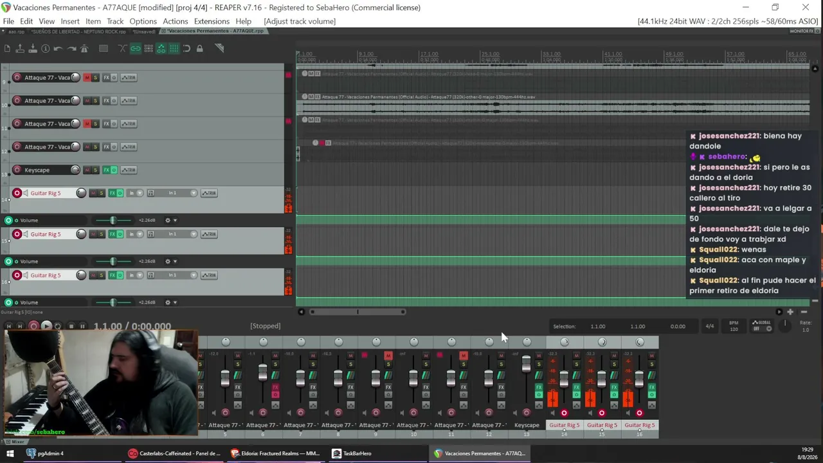Toggle FX bypass on Guitar Rig 5 track 16

[120, 275]
